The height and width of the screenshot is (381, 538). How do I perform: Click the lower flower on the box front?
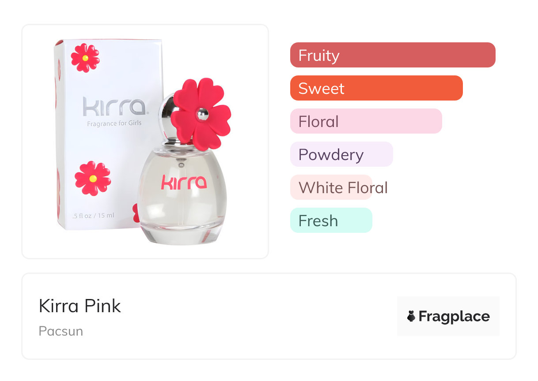click(92, 178)
